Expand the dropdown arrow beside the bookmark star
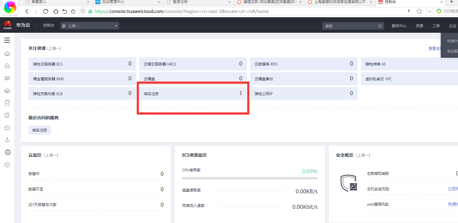458x223 pixels. point(429,11)
